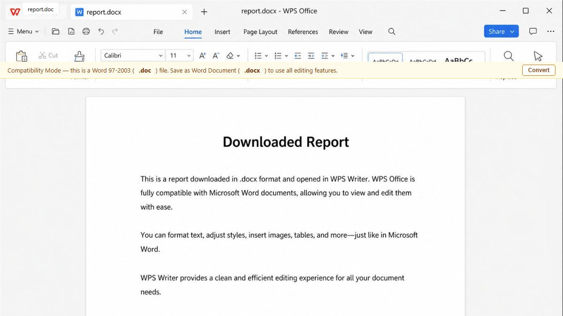Open the comments speech bubble icon
563x316 pixels.
[533, 31]
